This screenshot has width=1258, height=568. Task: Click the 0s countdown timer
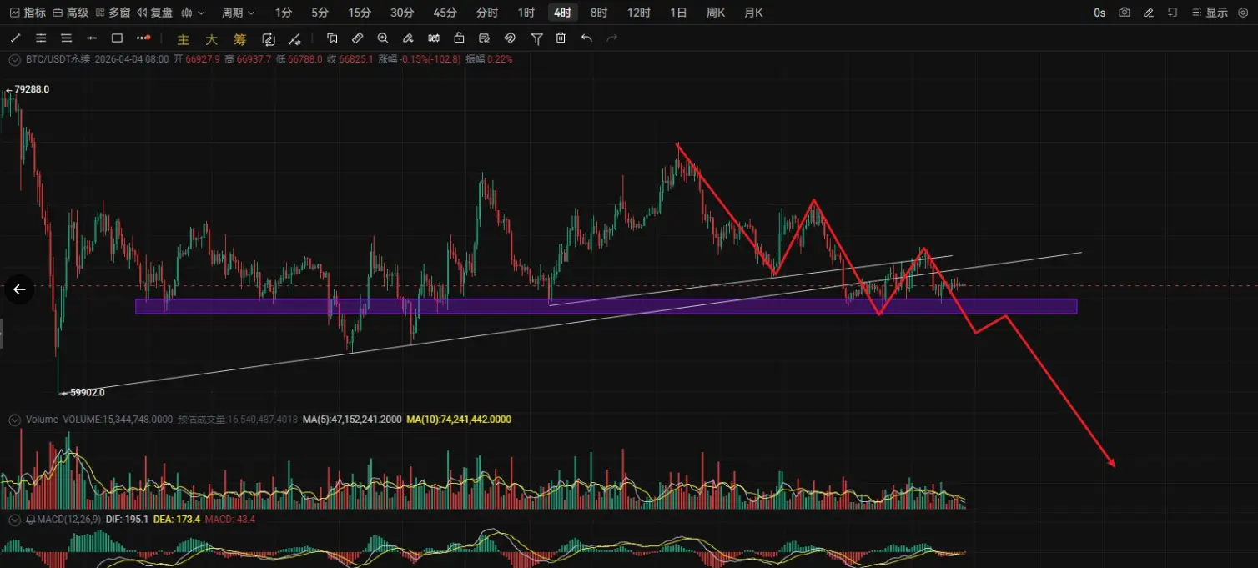[1099, 13]
